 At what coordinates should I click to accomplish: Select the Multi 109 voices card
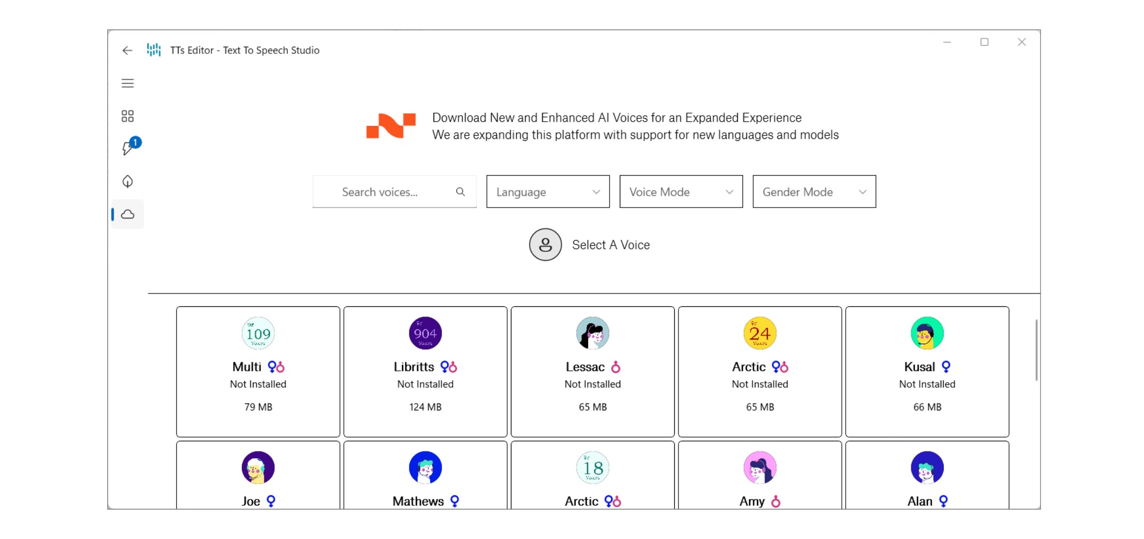258,371
